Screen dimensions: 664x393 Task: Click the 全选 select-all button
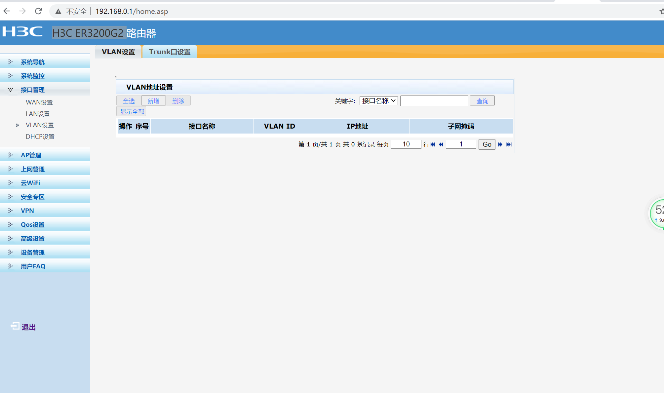point(129,101)
